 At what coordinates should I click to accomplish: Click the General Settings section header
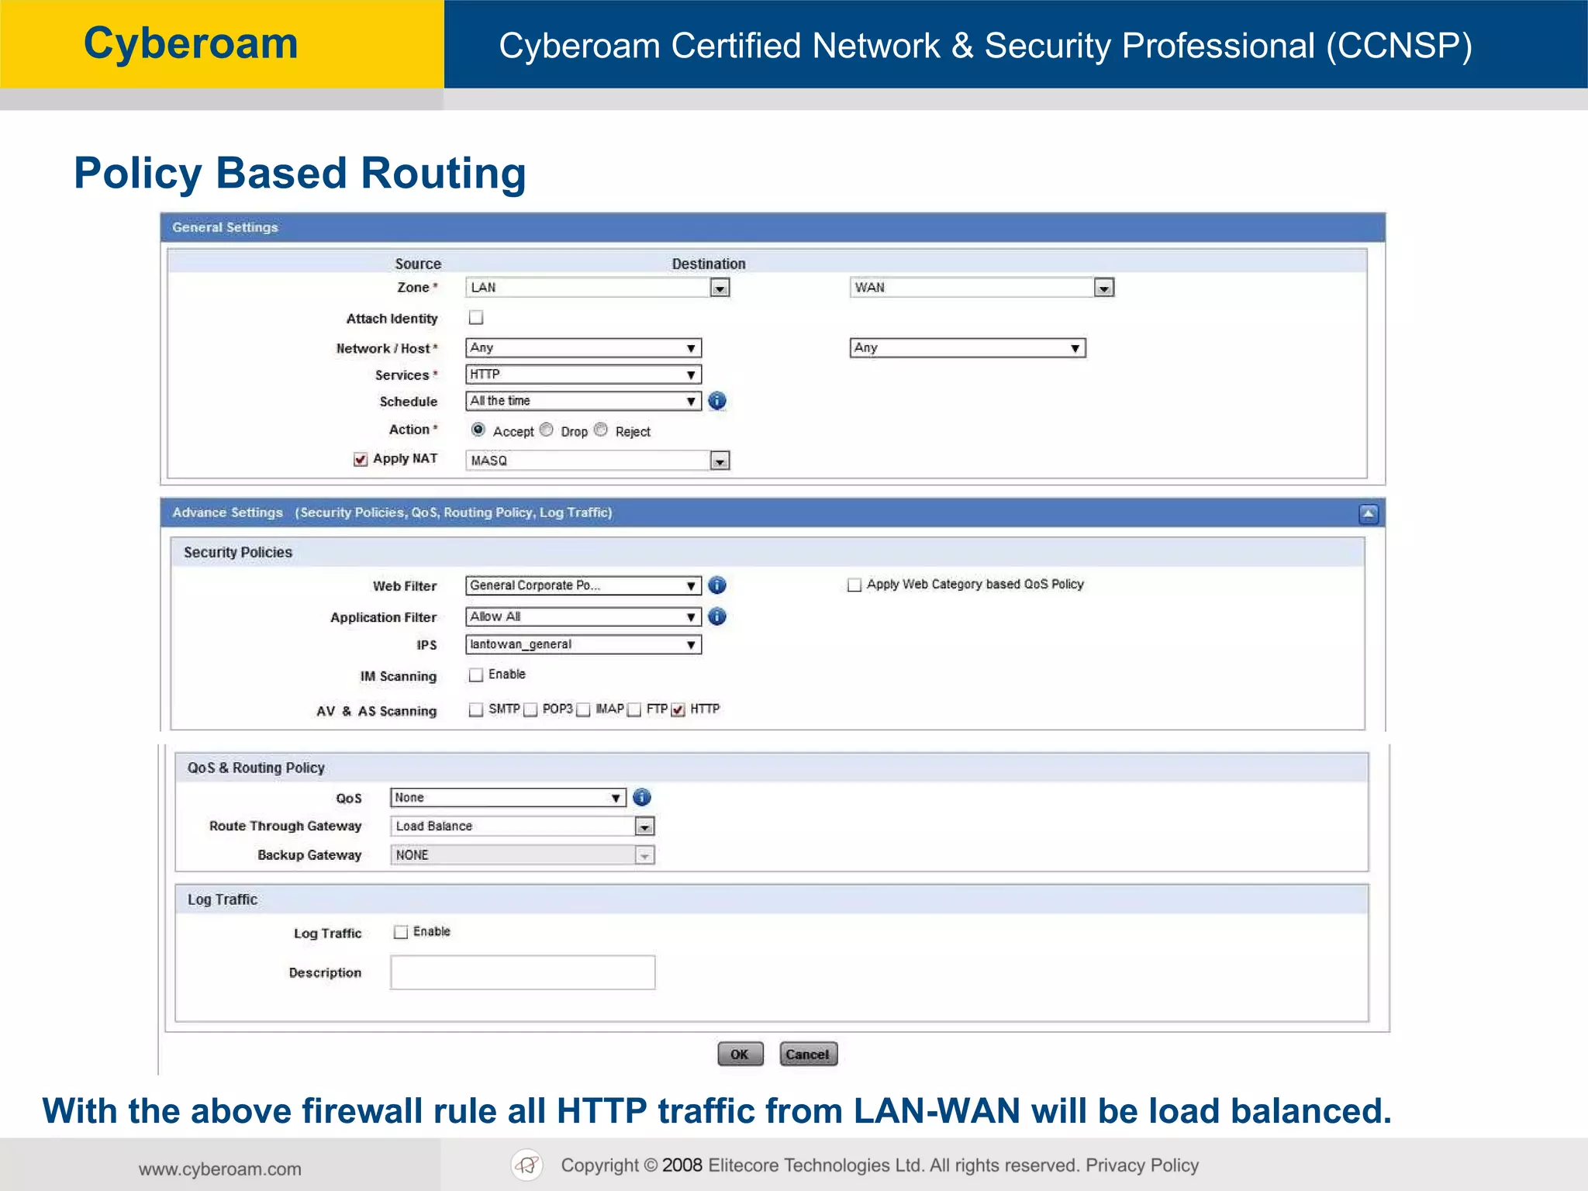point(772,227)
